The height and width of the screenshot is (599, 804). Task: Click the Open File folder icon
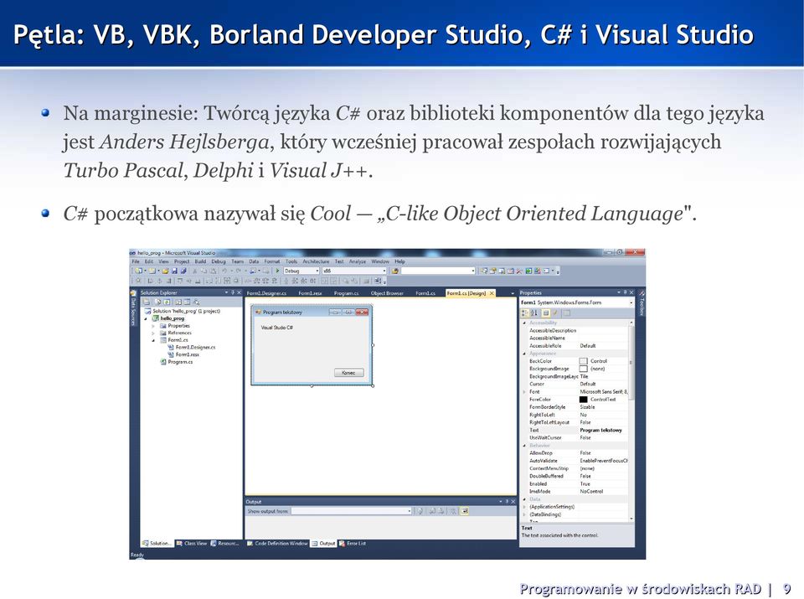[x=166, y=271]
